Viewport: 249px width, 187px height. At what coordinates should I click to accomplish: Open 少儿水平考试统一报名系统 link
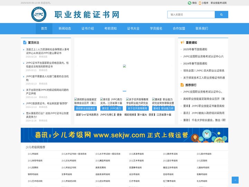(108, 154)
